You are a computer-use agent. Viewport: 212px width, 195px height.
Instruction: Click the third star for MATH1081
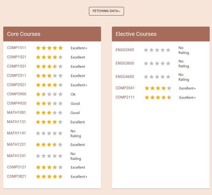pyautogui.click(x=49, y=113)
